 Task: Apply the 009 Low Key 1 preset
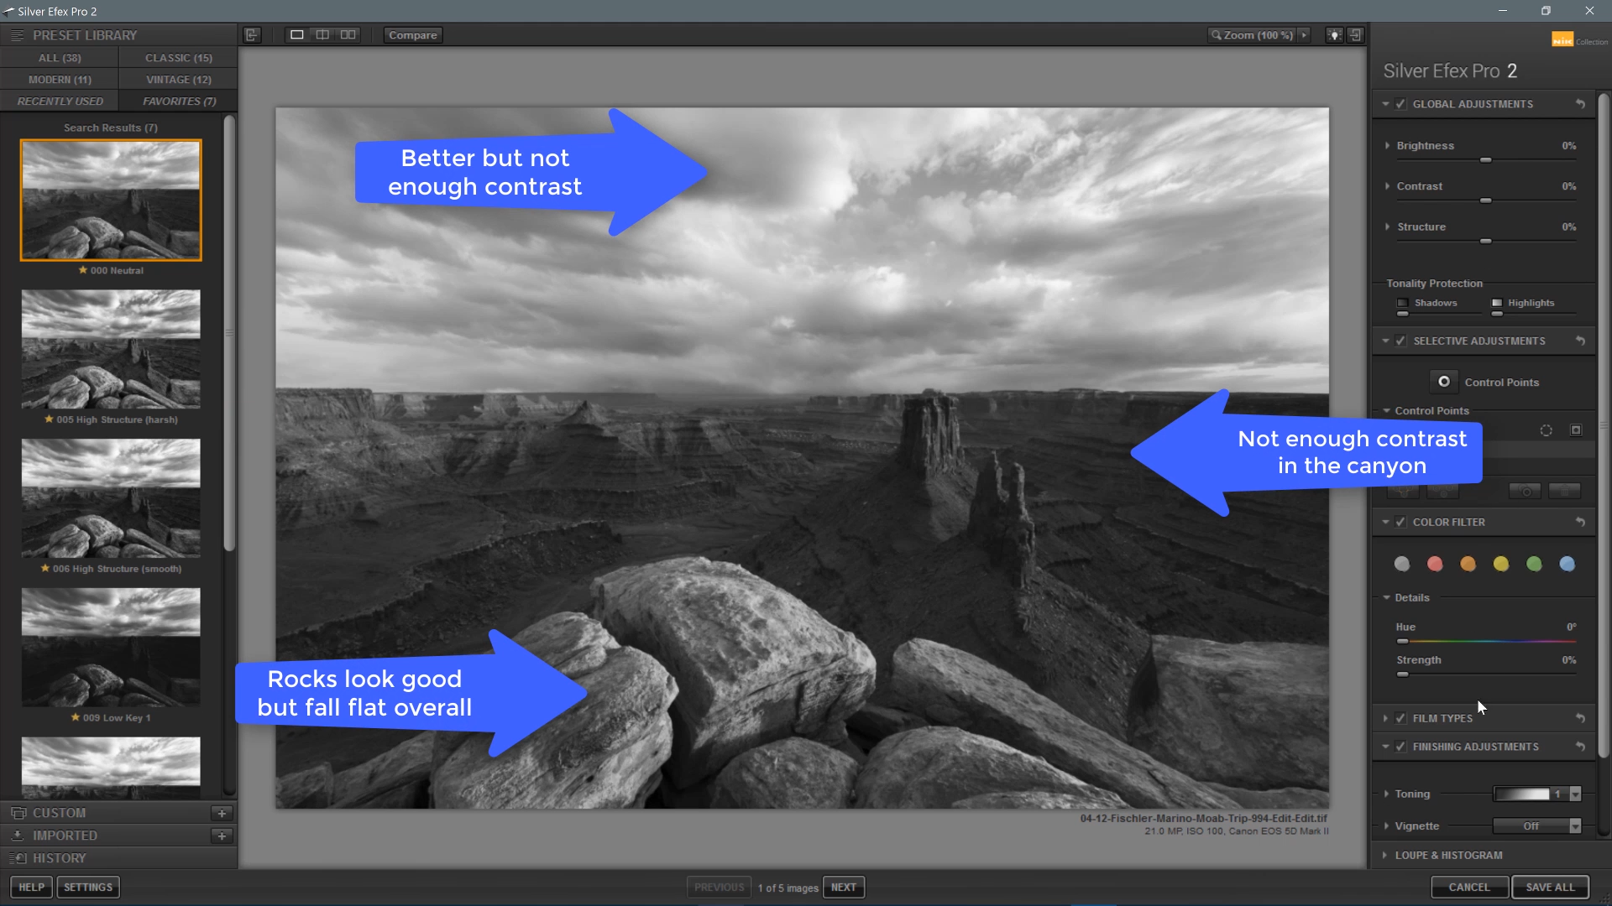[111, 648]
